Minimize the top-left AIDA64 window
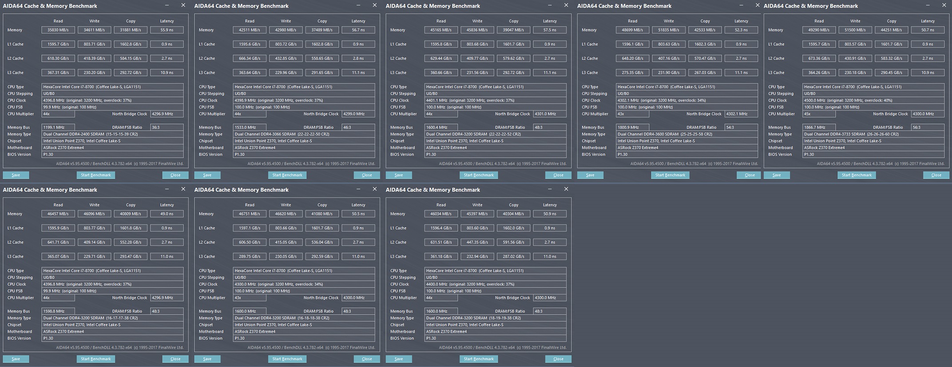 click(167, 5)
